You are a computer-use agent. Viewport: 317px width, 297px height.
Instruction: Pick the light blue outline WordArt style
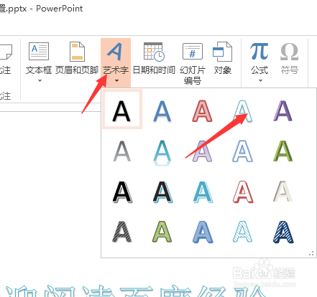click(243, 110)
